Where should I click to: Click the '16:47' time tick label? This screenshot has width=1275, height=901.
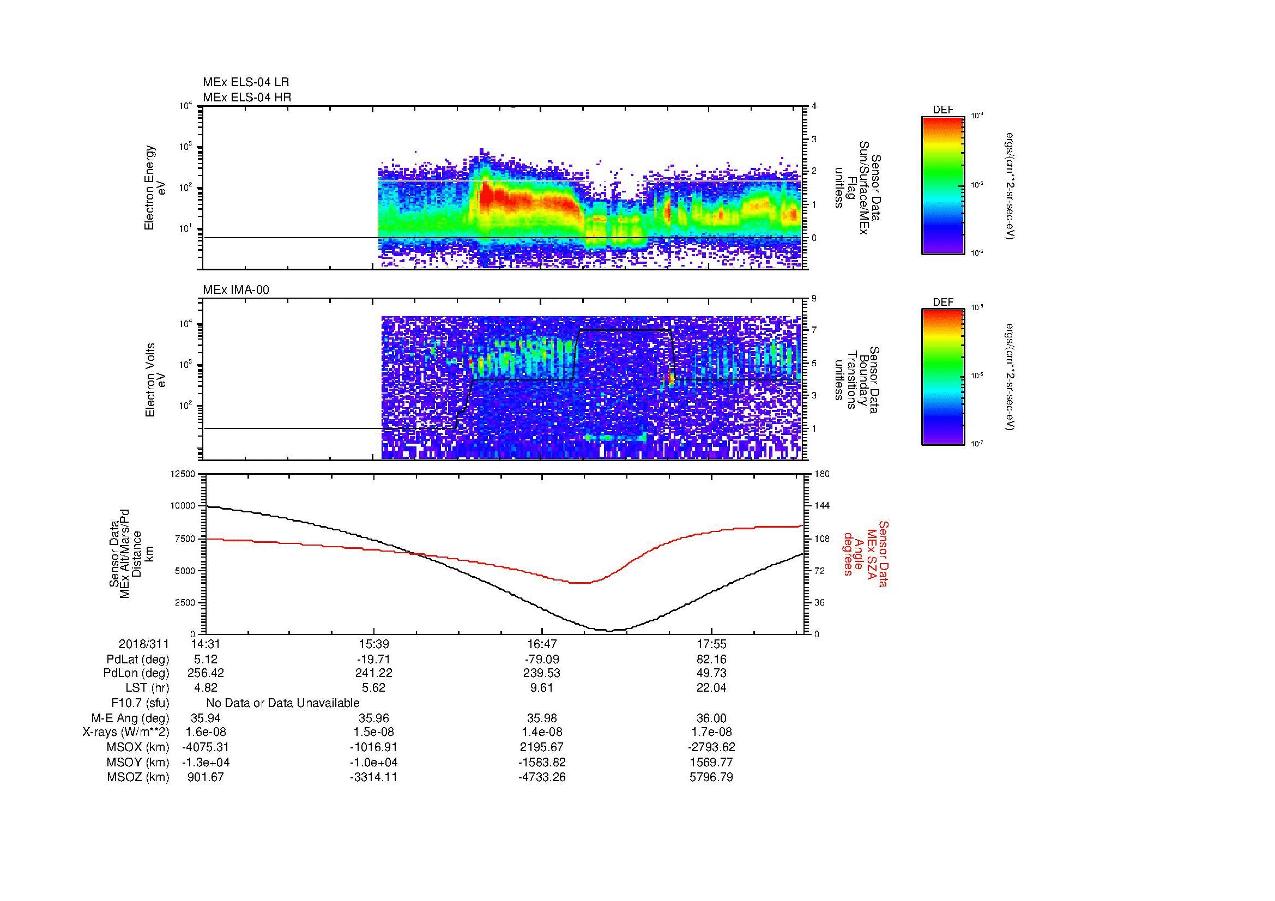pyautogui.click(x=542, y=644)
